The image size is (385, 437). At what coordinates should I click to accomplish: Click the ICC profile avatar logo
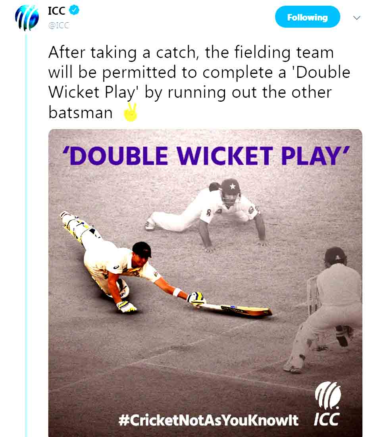pos(27,18)
